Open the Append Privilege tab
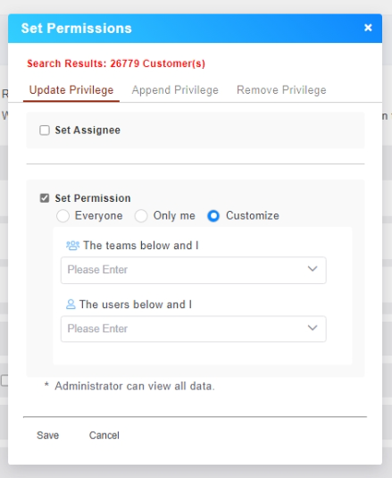 tap(175, 90)
